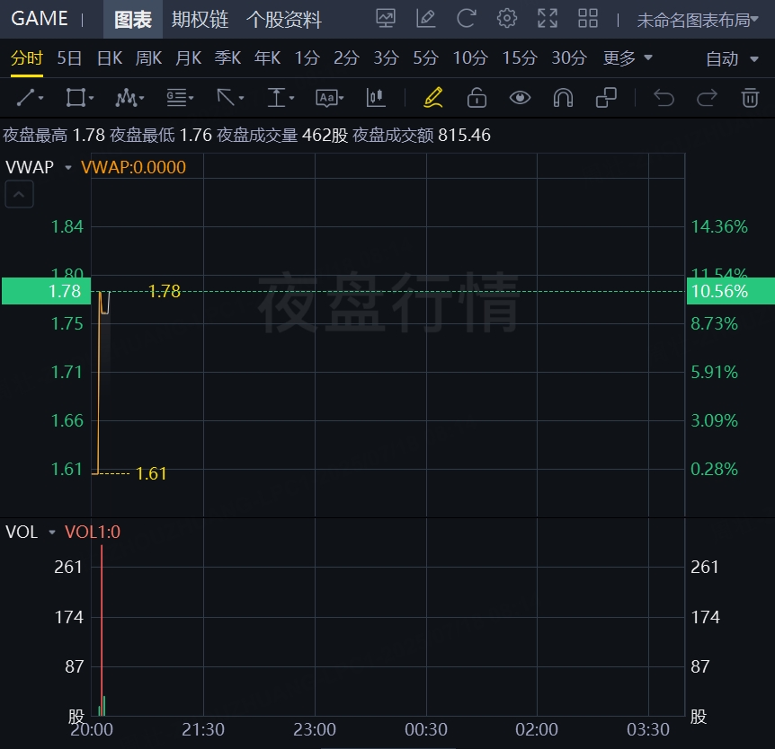The width and height of the screenshot is (775, 749).
Task: Collapse the VWAP panel with the chevron button
Action: [20, 194]
